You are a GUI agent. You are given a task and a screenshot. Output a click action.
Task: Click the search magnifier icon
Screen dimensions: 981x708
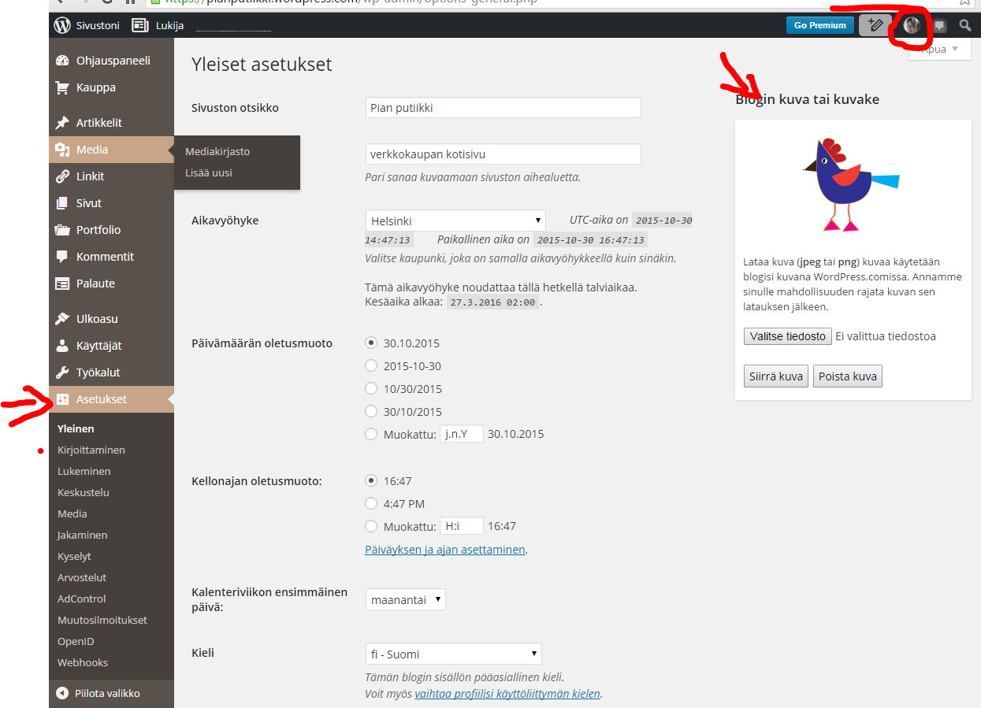coord(964,24)
